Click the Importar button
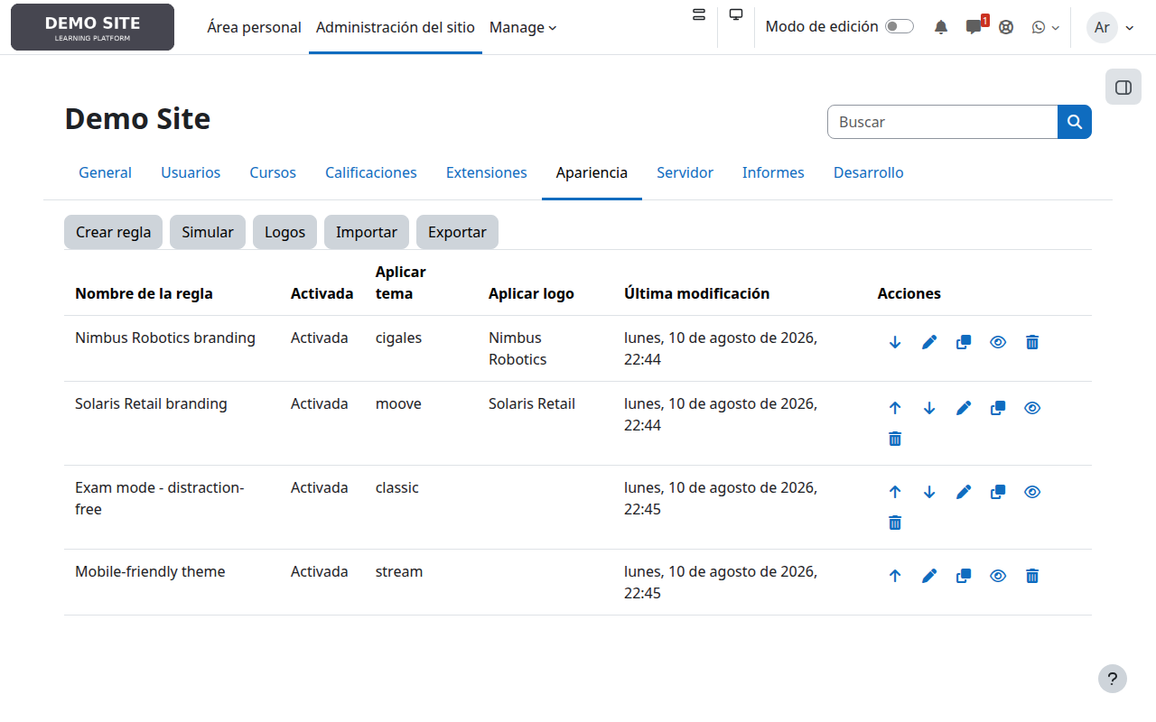This screenshot has height=722, width=1156. coord(367,232)
